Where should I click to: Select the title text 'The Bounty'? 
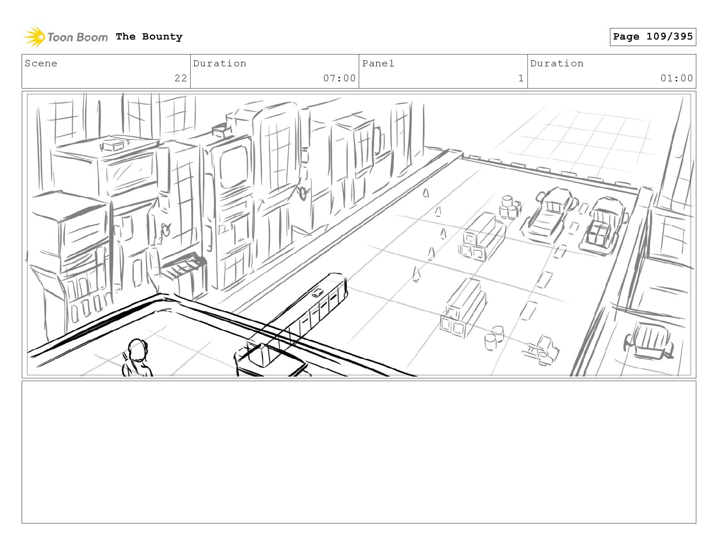point(149,37)
